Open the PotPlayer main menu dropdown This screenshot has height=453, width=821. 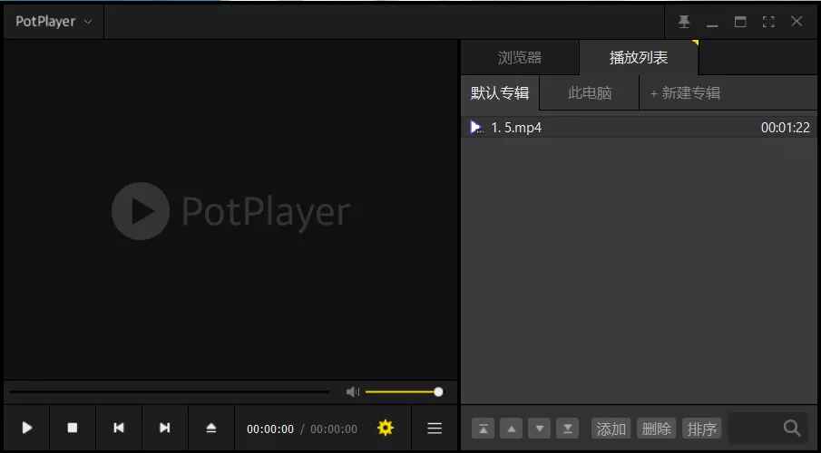[x=54, y=22]
